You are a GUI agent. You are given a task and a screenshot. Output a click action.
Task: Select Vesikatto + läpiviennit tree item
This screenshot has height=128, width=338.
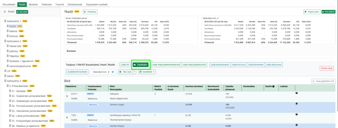point(21,61)
